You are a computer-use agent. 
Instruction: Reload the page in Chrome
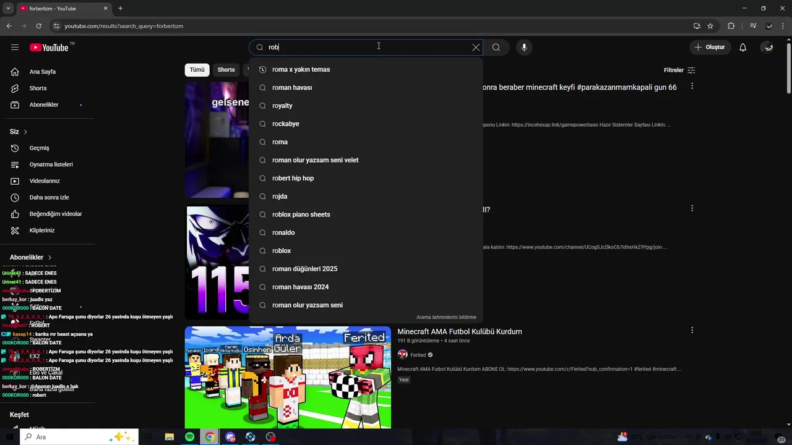(x=38, y=26)
